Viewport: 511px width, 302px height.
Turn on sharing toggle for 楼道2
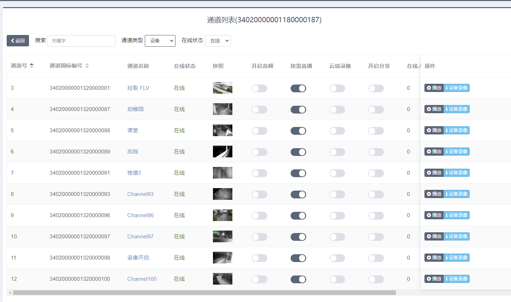click(376, 173)
